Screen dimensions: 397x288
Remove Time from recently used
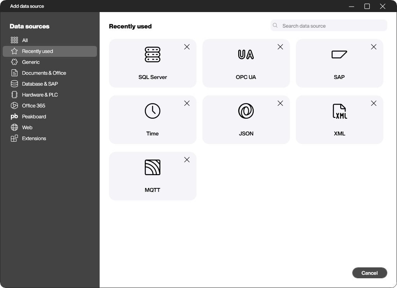coord(187,103)
